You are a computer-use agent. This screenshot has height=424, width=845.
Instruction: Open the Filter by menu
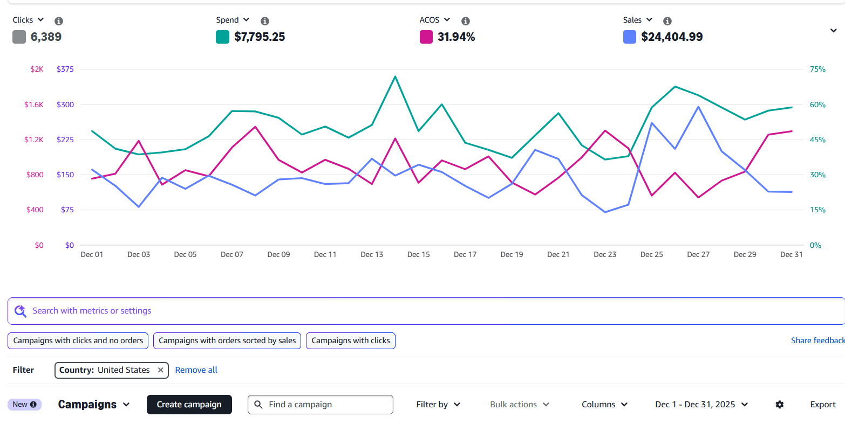438,404
